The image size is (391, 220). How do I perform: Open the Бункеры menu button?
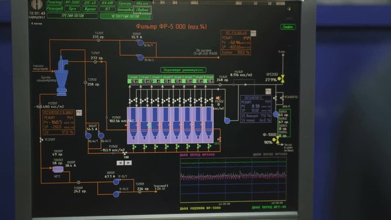pyautogui.click(x=125, y=3)
